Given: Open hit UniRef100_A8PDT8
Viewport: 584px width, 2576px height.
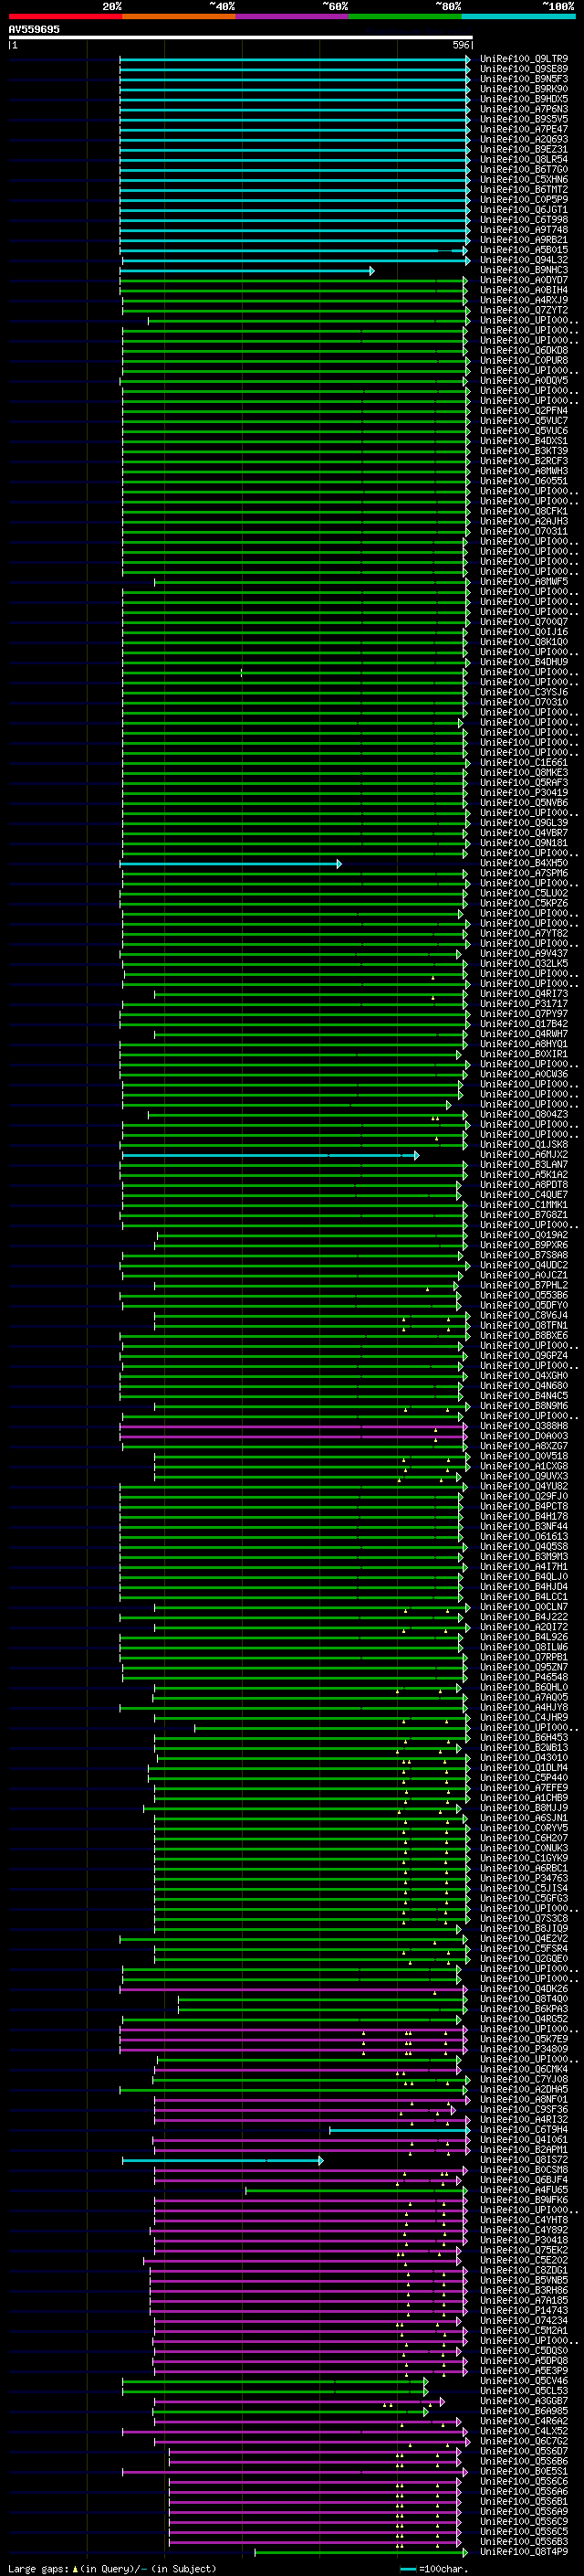Looking at the screenshot, I should 523,1185.
